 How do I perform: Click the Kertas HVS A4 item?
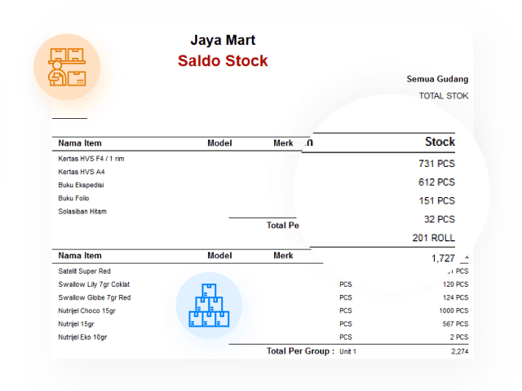coord(82,172)
